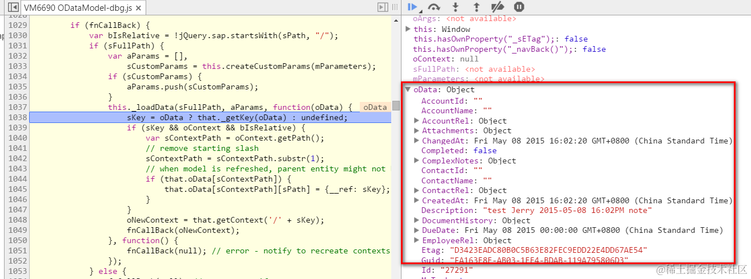Select this.hasOwnProperty("_navBack()") watch entry
This screenshot has height=279, width=751.
tap(509, 50)
